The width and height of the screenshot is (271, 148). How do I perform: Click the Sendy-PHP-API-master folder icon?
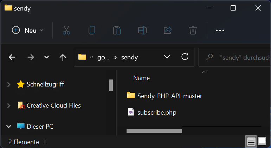tap(131, 95)
